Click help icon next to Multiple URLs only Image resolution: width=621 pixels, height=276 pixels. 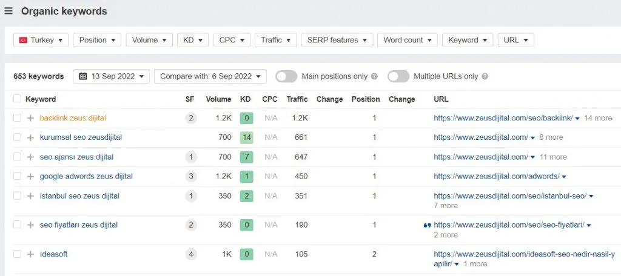tap(485, 76)
